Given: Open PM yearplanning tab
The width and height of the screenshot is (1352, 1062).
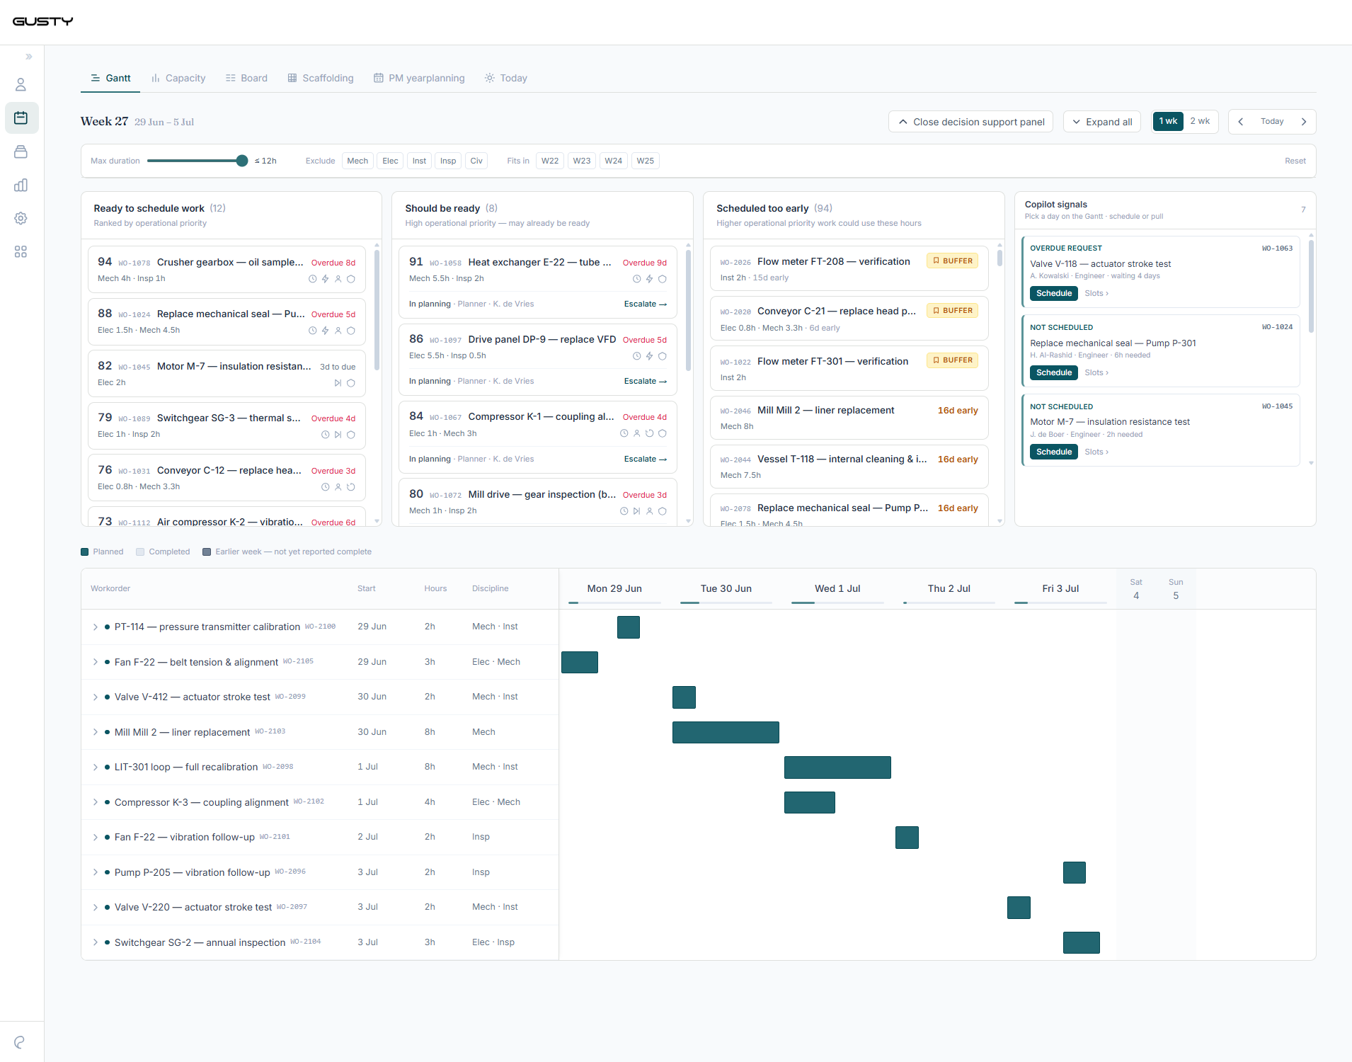Looking at the screenshot, I should coord(419,78).
